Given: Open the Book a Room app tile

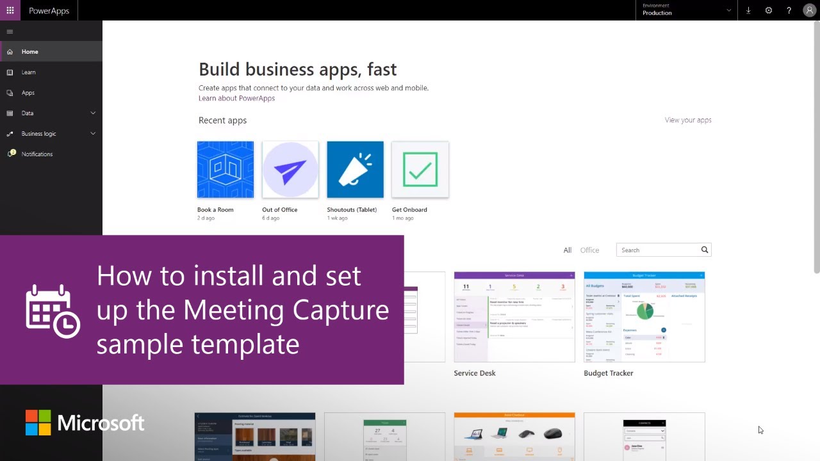Looking at the screenshot, I should coord(225,170).
